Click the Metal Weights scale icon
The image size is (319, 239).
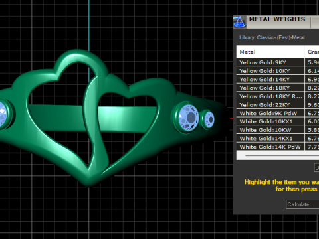pyautogui.click(x=239, y=22)
